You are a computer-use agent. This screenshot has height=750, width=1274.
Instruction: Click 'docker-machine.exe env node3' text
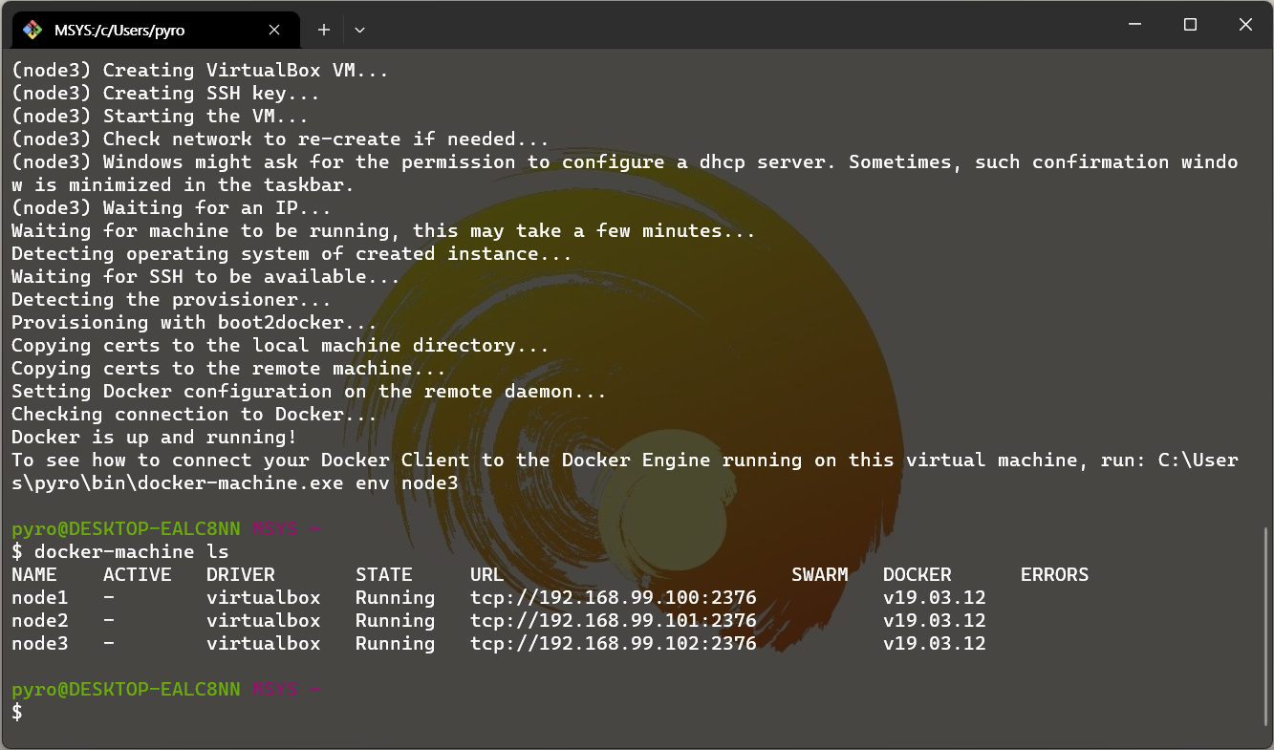[298, 483]
